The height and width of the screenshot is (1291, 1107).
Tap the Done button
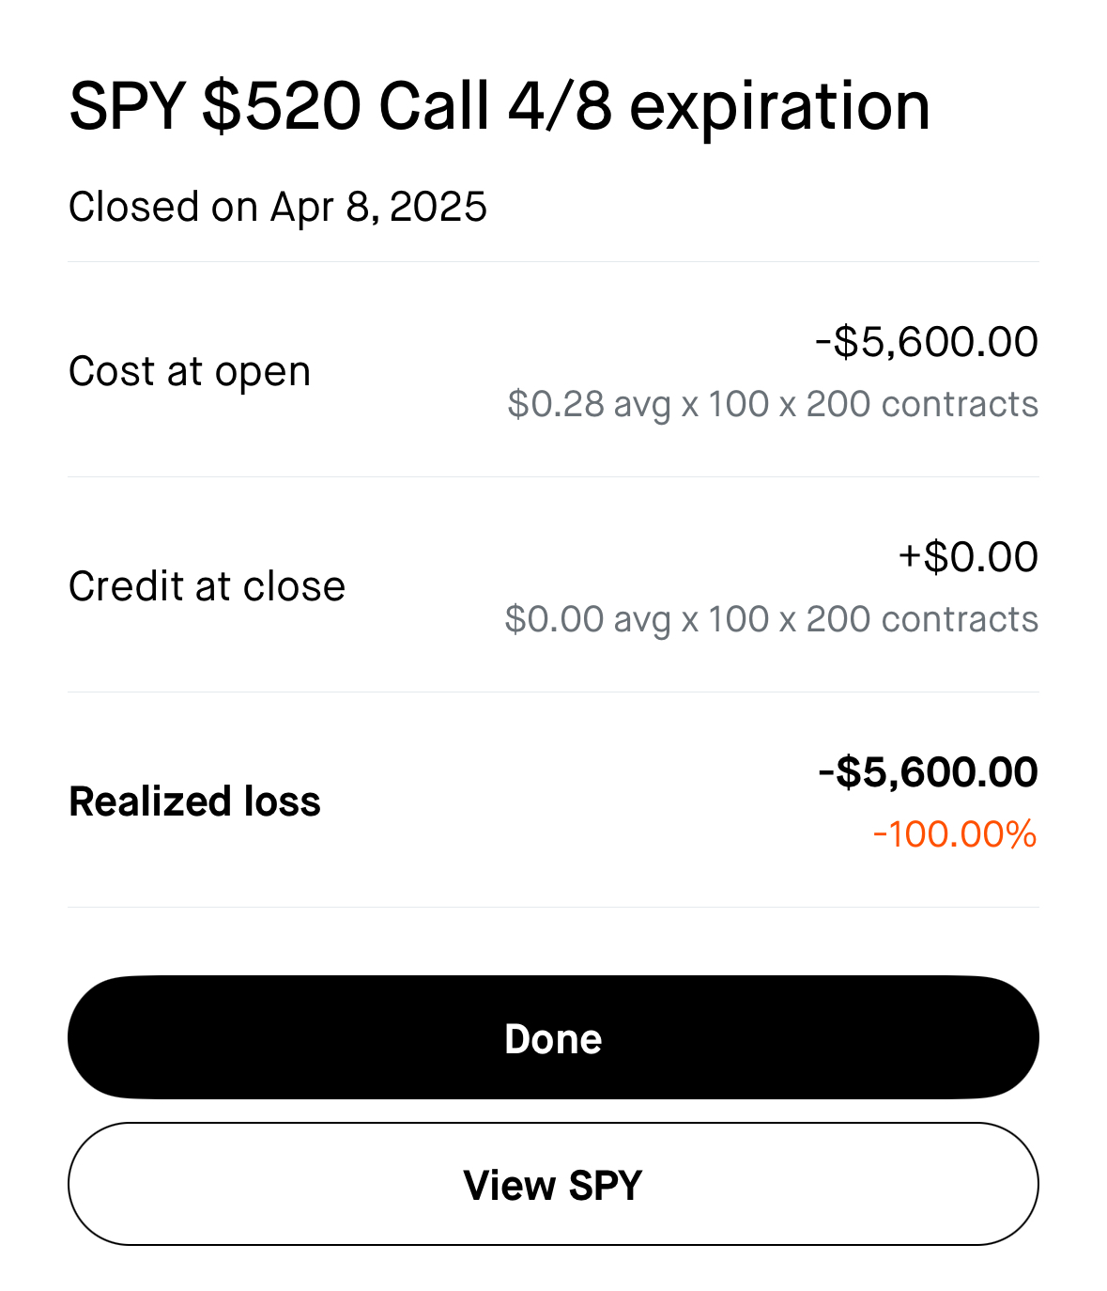(553, 1037)
